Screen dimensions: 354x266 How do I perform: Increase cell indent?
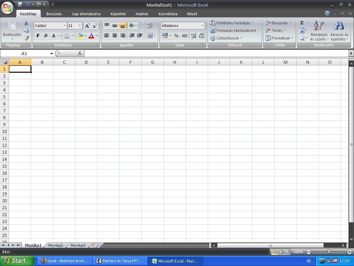pos(140,36)
